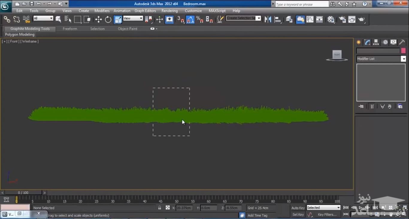
Task: Click the time slider 0 / 100
Action: (23, 193)
